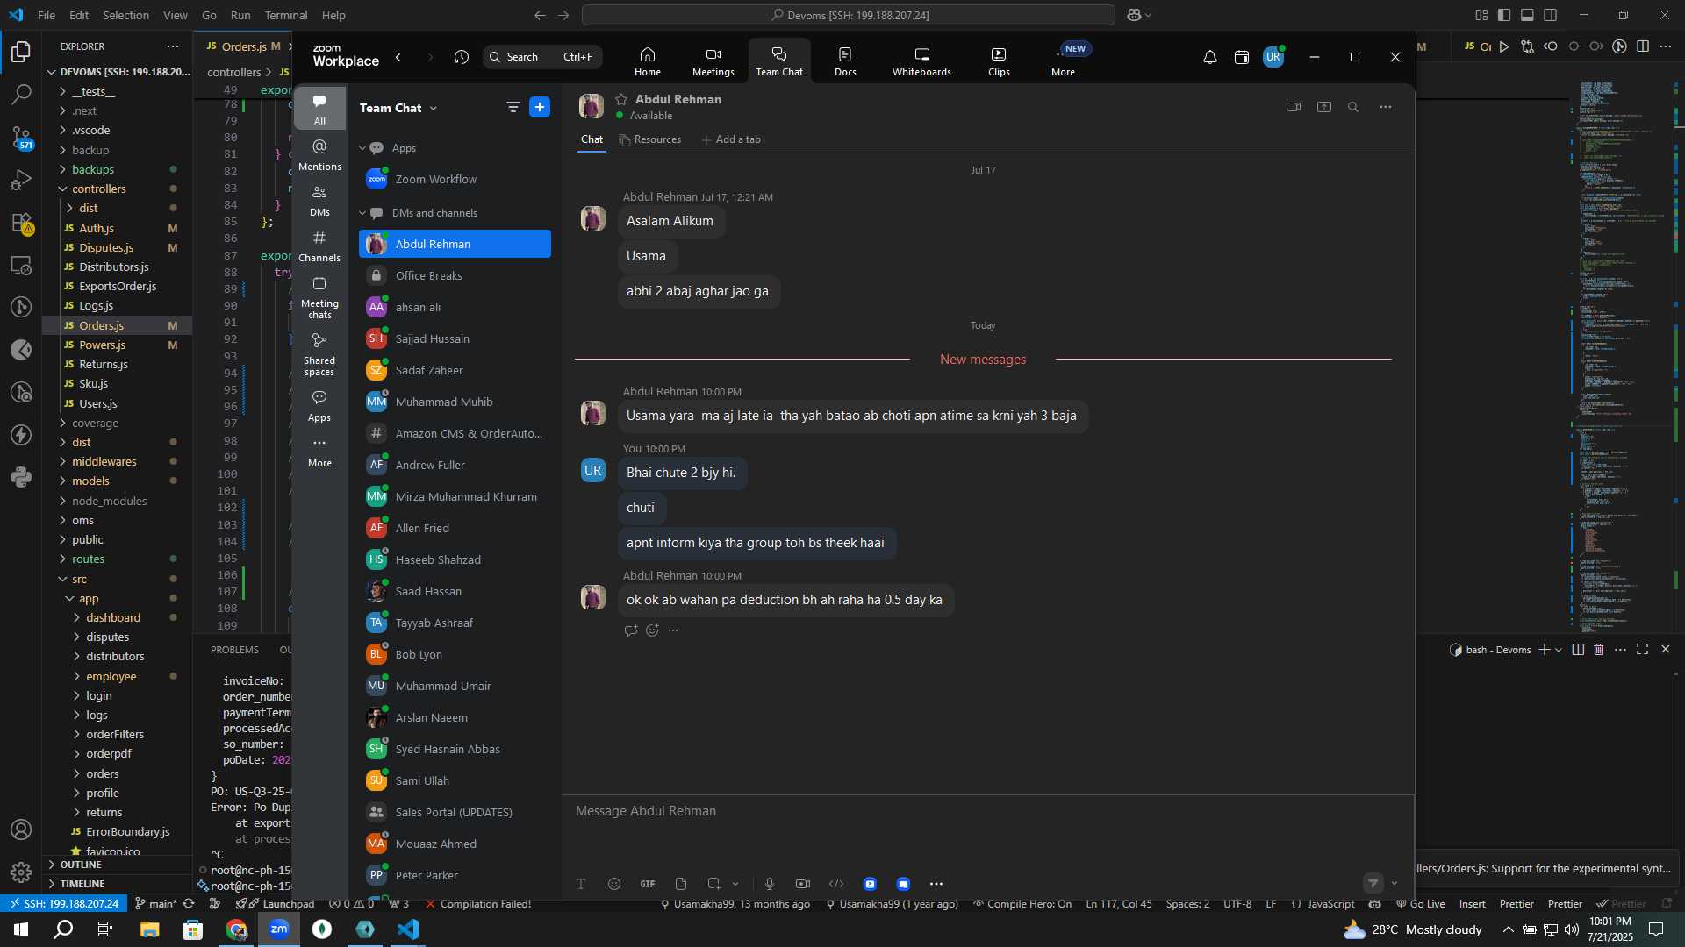This screenshot has height=947, width=1685.
Task: Open screenshot options dropdown arrow in composer
Action: (x=735, y=884)
